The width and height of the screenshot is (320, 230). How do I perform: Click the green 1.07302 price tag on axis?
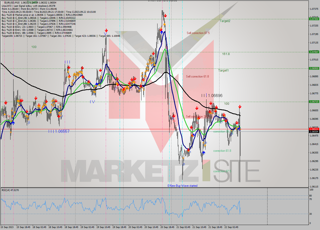[x=314, y=19]
